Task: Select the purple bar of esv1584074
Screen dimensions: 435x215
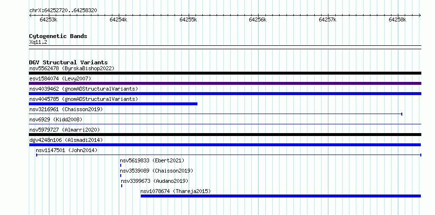Action: point(225,83)
